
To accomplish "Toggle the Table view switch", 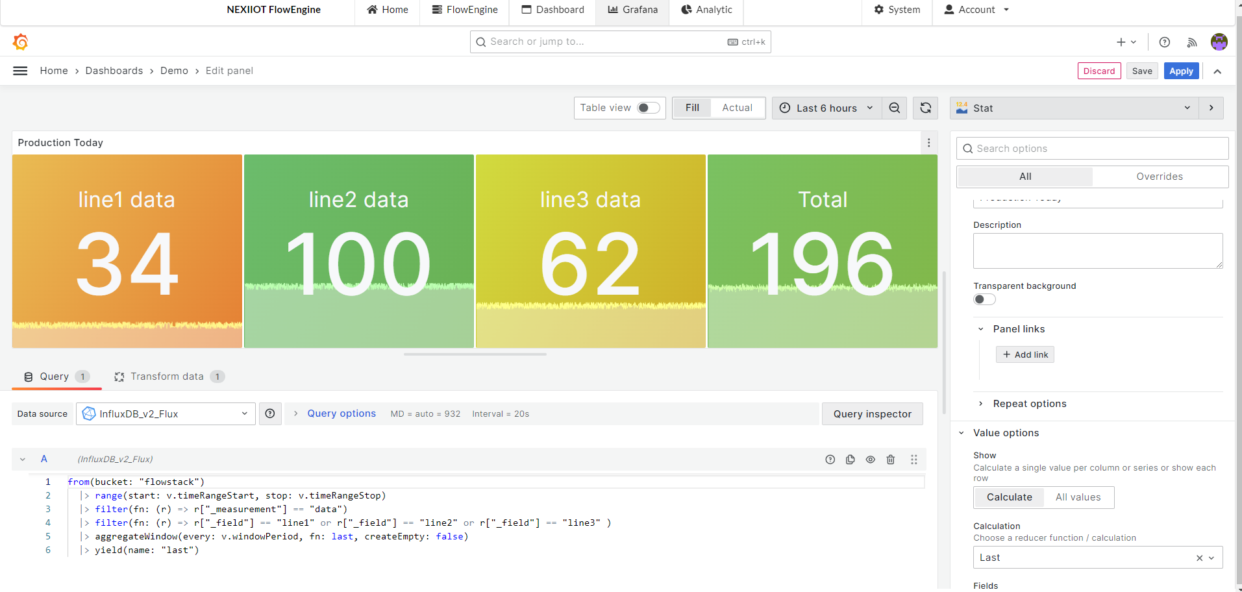I will coord(648,108).
